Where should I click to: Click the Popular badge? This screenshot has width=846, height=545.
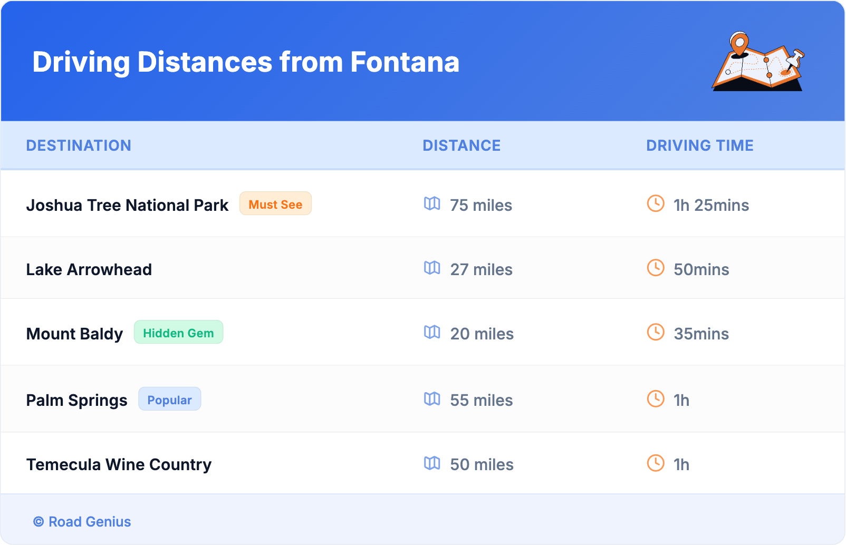[x=169, y=400]
